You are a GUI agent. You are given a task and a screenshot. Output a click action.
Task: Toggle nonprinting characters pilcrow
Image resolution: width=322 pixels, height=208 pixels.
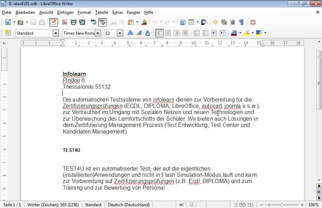(x=241, y=22)
